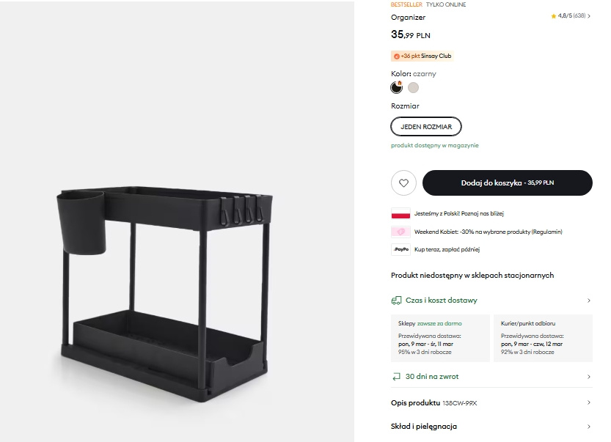The height and width of the screenshot is (442, 611).
Task: Click the pink Weekend Kobiet promo icon
Action: click(400, 232)
